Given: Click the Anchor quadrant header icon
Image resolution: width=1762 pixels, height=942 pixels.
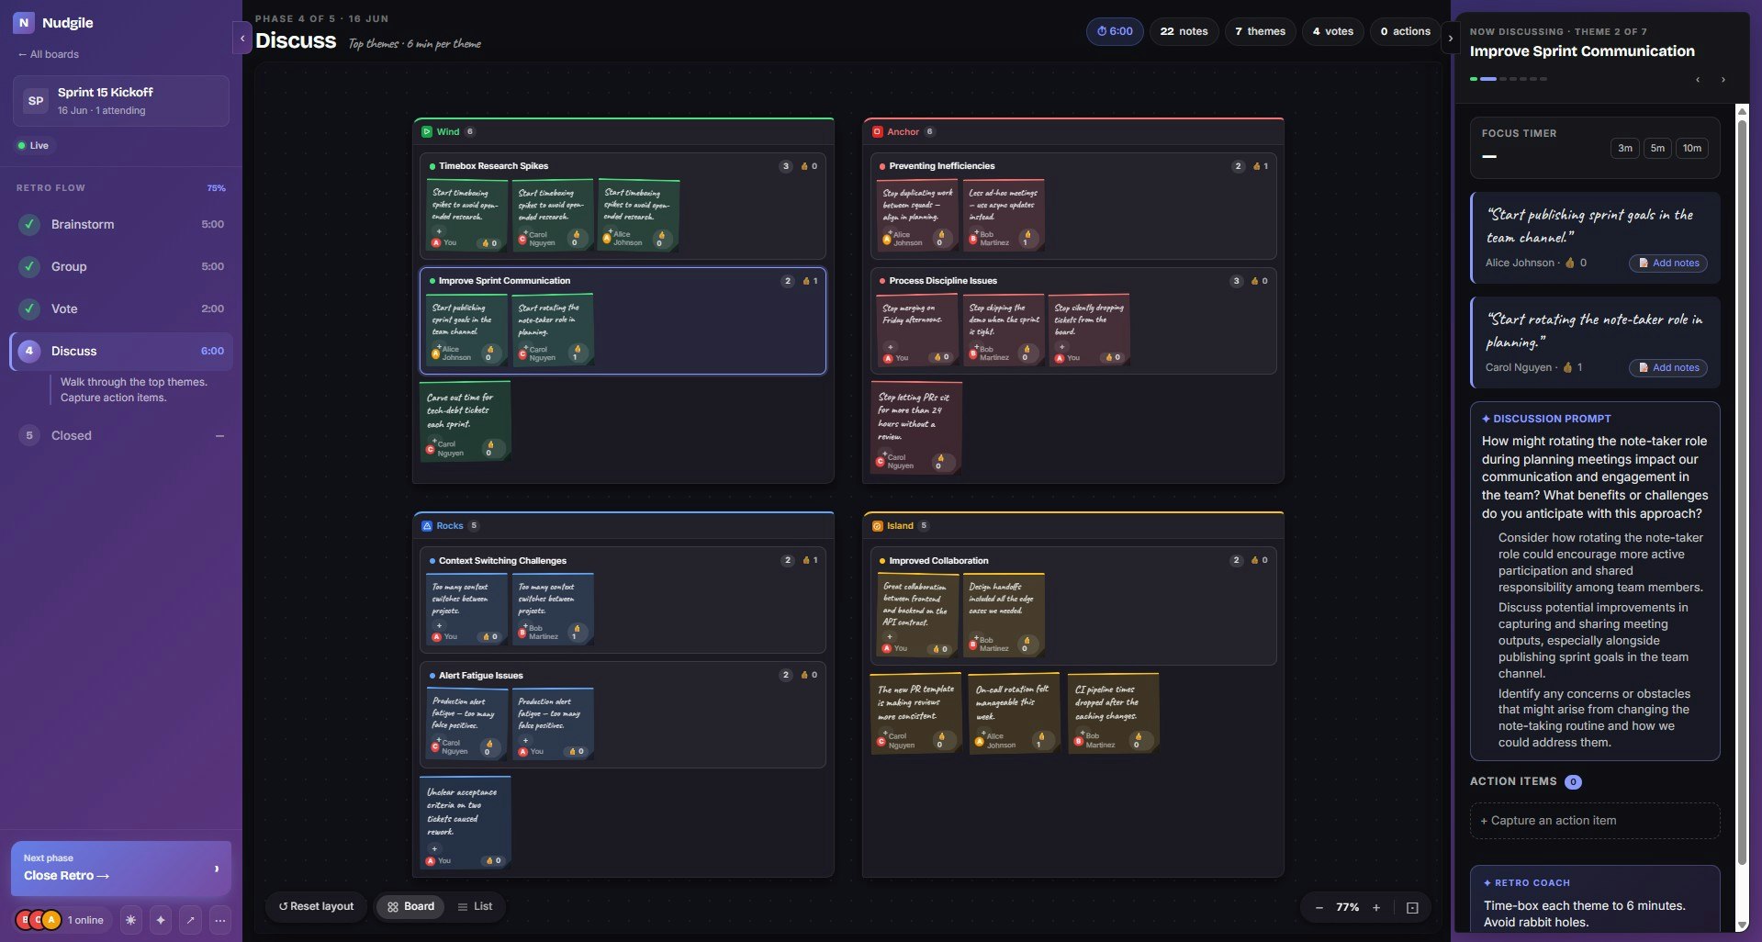Looking at the screenshot, I should click(x=877, y=131).
